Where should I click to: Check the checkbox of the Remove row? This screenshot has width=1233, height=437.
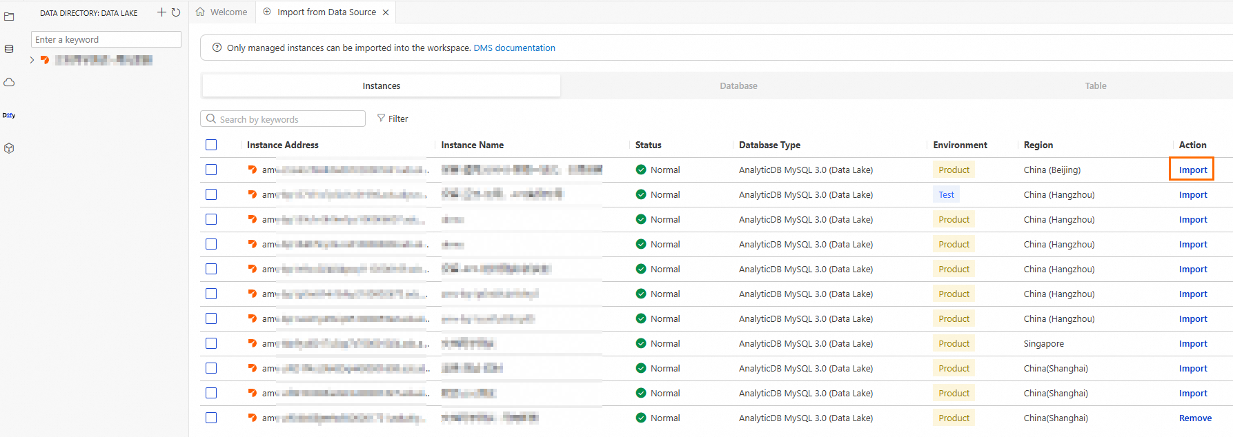pyautogui.click(x=211, y=418)
